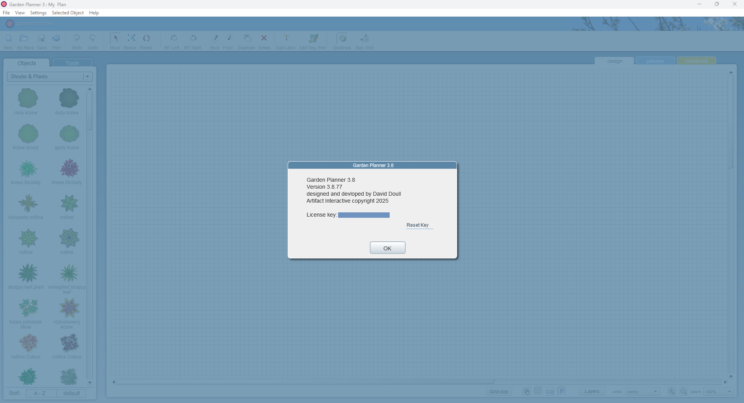744x403 pixels.
Task: Select the duży krzew plant thumbnail
Action: 69,98
